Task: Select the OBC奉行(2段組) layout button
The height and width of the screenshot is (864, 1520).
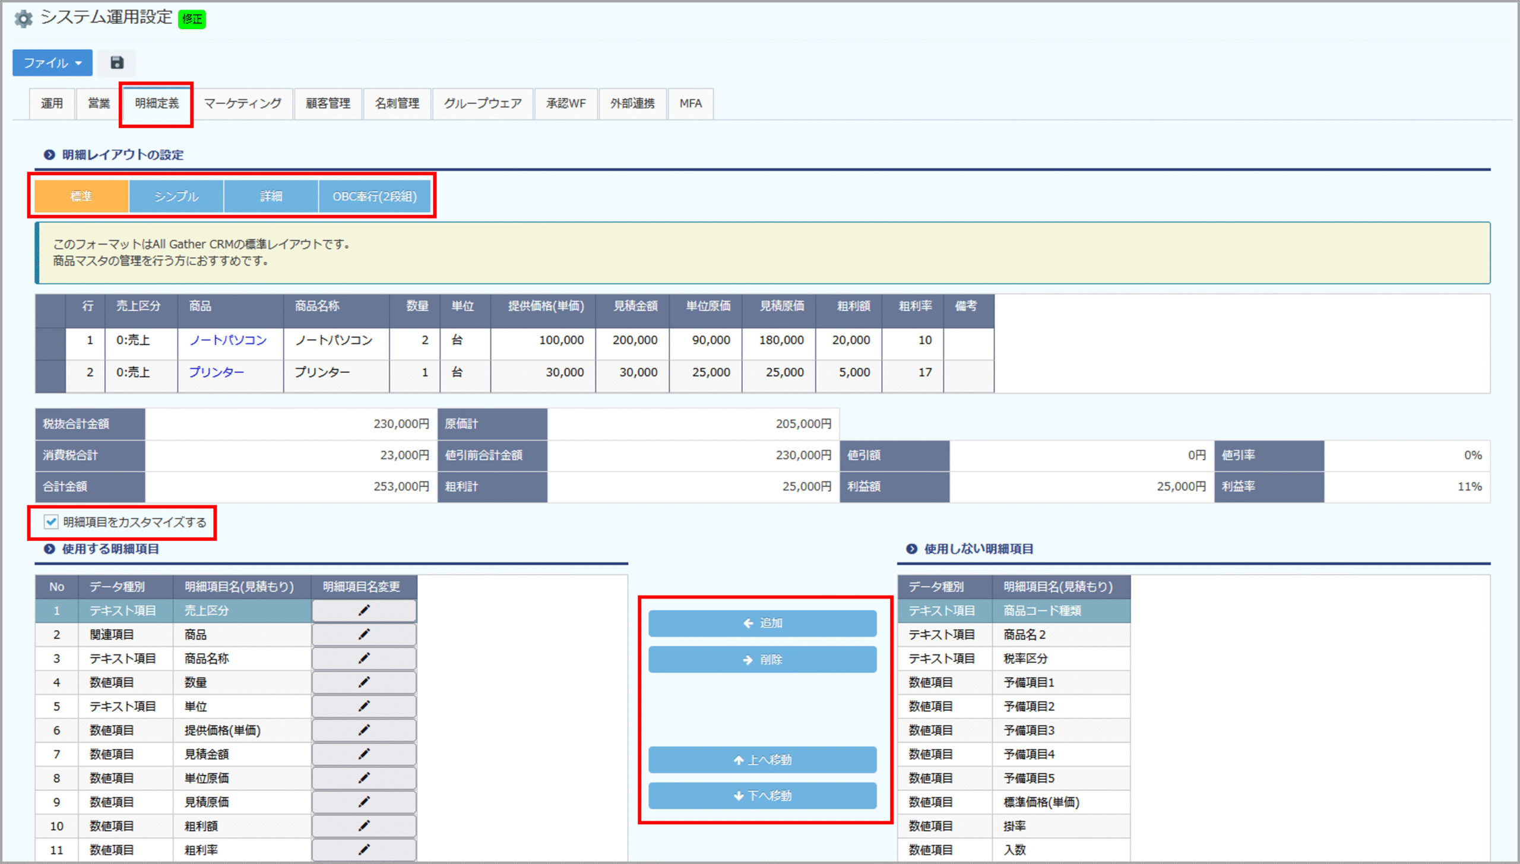Action: (375, 196)
